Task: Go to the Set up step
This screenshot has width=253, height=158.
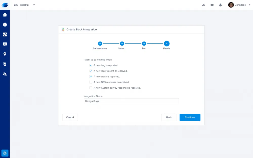Action: (x=122, y=44)
